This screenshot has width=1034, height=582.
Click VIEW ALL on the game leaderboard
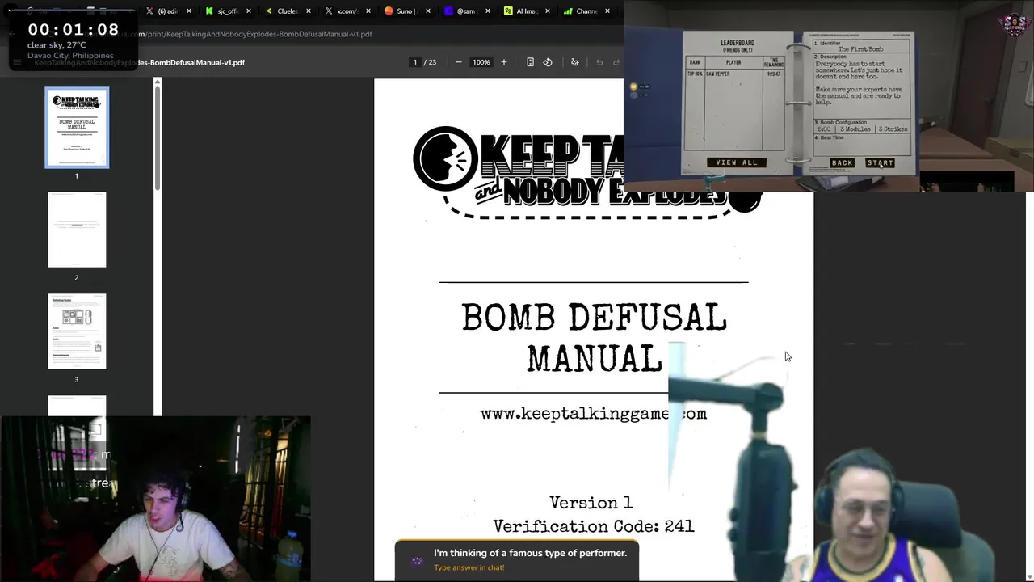point(737,162)
